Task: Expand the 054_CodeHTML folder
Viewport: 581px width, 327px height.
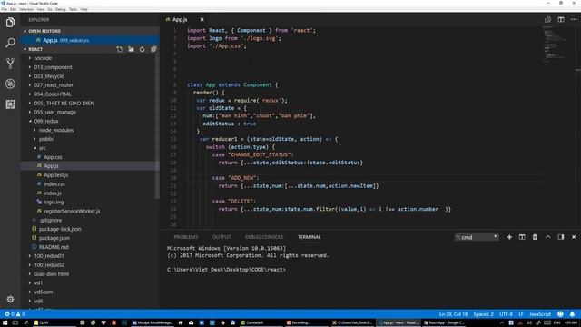Action: coord(53,94)
